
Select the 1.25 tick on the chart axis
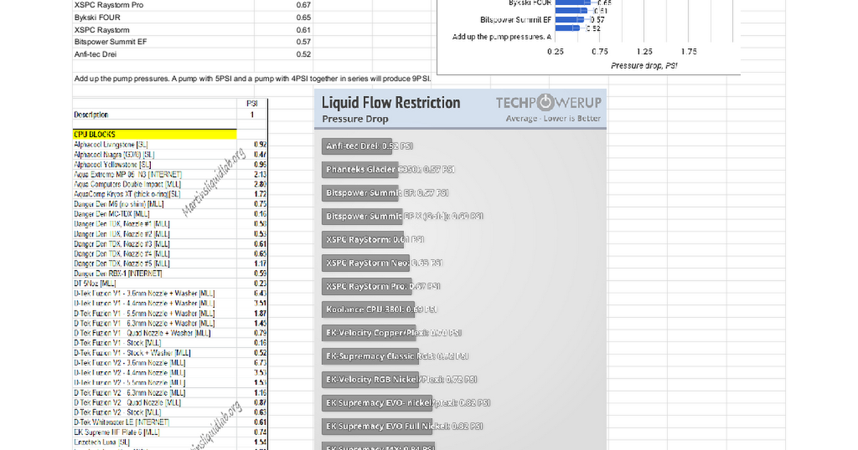pos(645,51)
